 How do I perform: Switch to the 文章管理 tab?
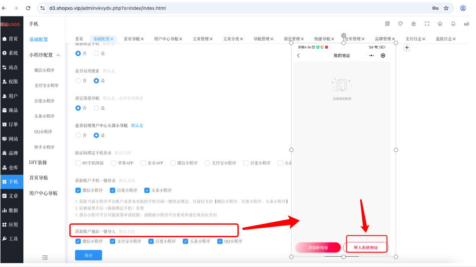[x=201, y=39]
